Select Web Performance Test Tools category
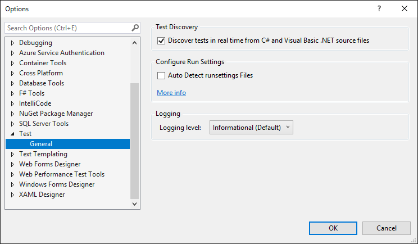Viewport: 418px width, 244px height. click(x=62, y=174)
